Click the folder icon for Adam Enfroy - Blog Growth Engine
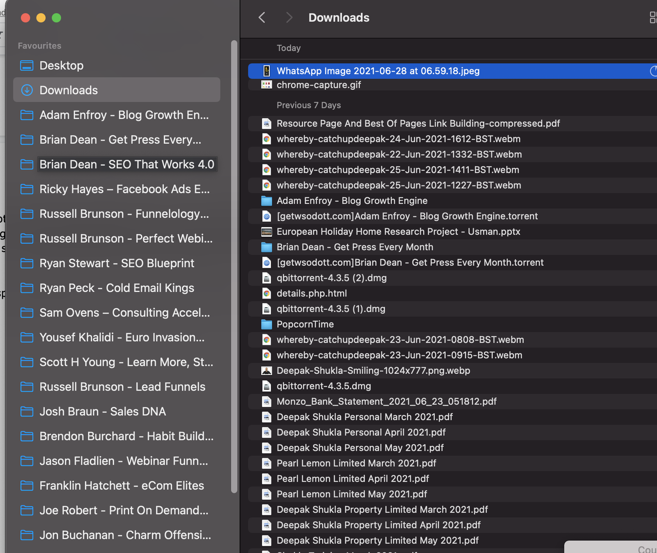Screen dimensions: 657x553 [x=266, y=201]
